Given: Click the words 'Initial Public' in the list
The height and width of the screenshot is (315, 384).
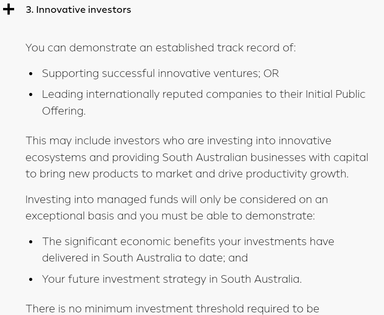Looking at the screenshot, I should point(335,94).
